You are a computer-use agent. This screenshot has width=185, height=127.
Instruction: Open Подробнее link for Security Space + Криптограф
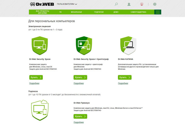pyautogui.click(x=79, y=83)
